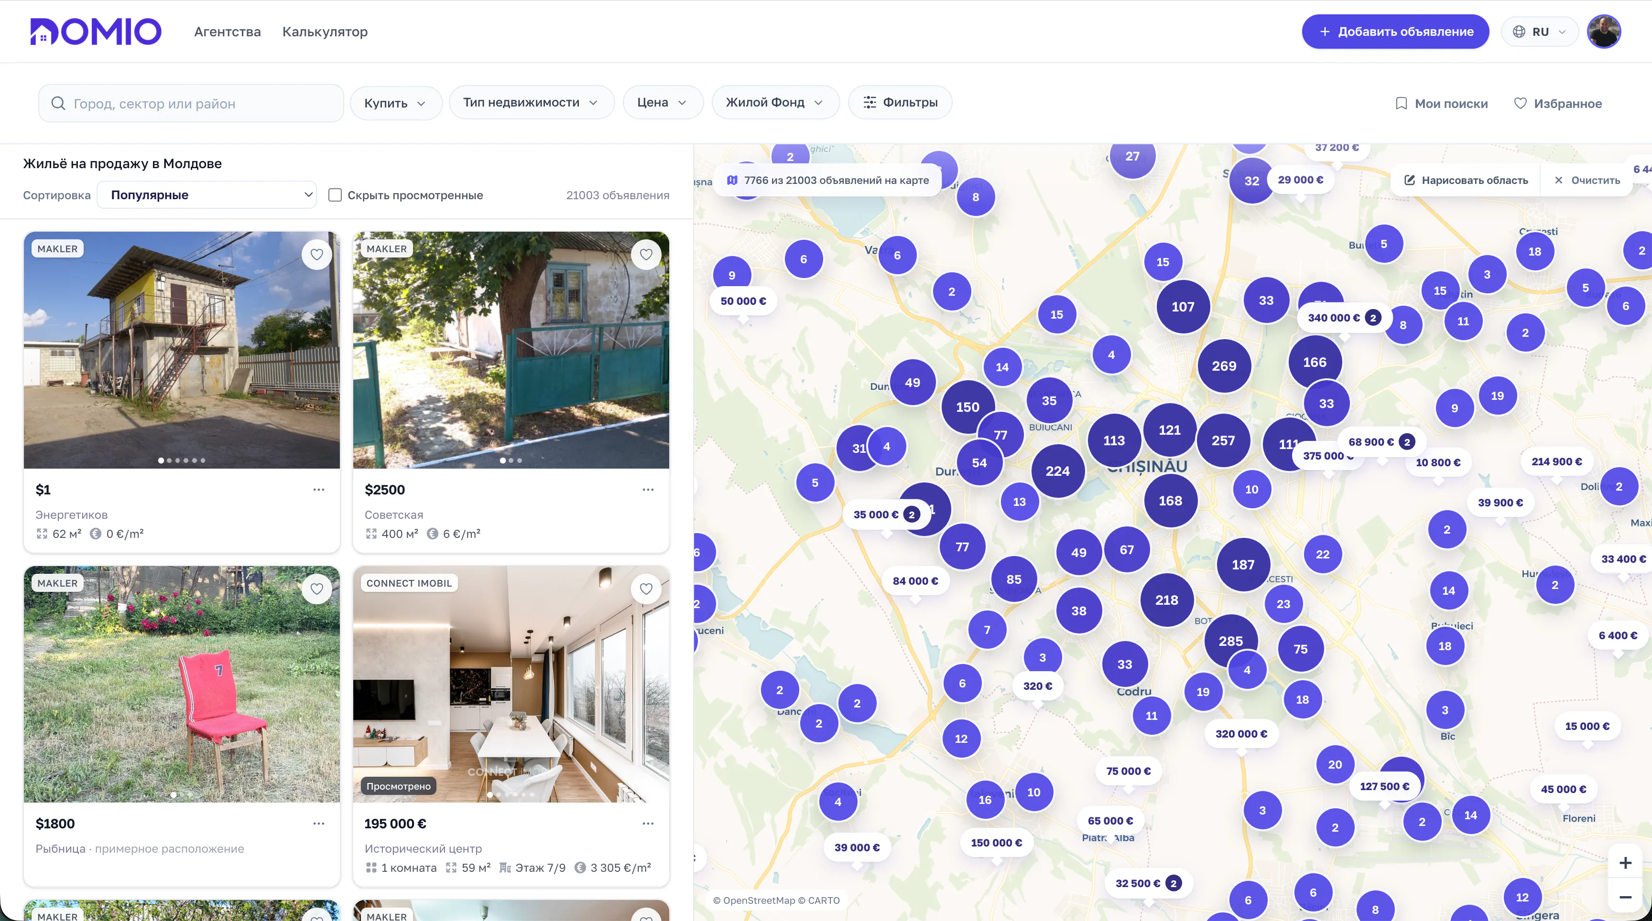
Task: Click the 50 000 € map price marker
Action: 743,301
